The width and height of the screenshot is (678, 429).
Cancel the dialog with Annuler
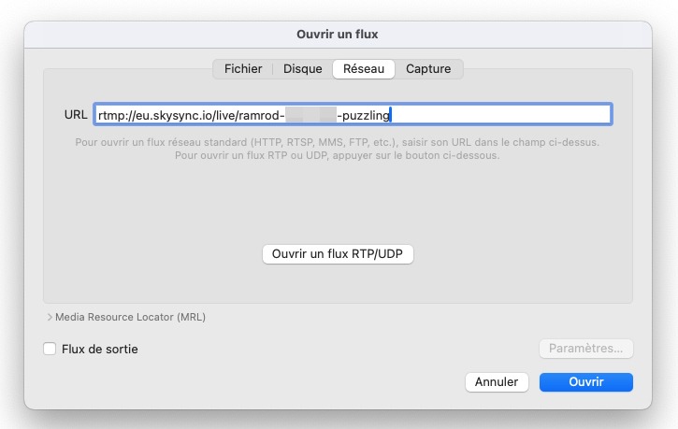click(x=497, y=382)
